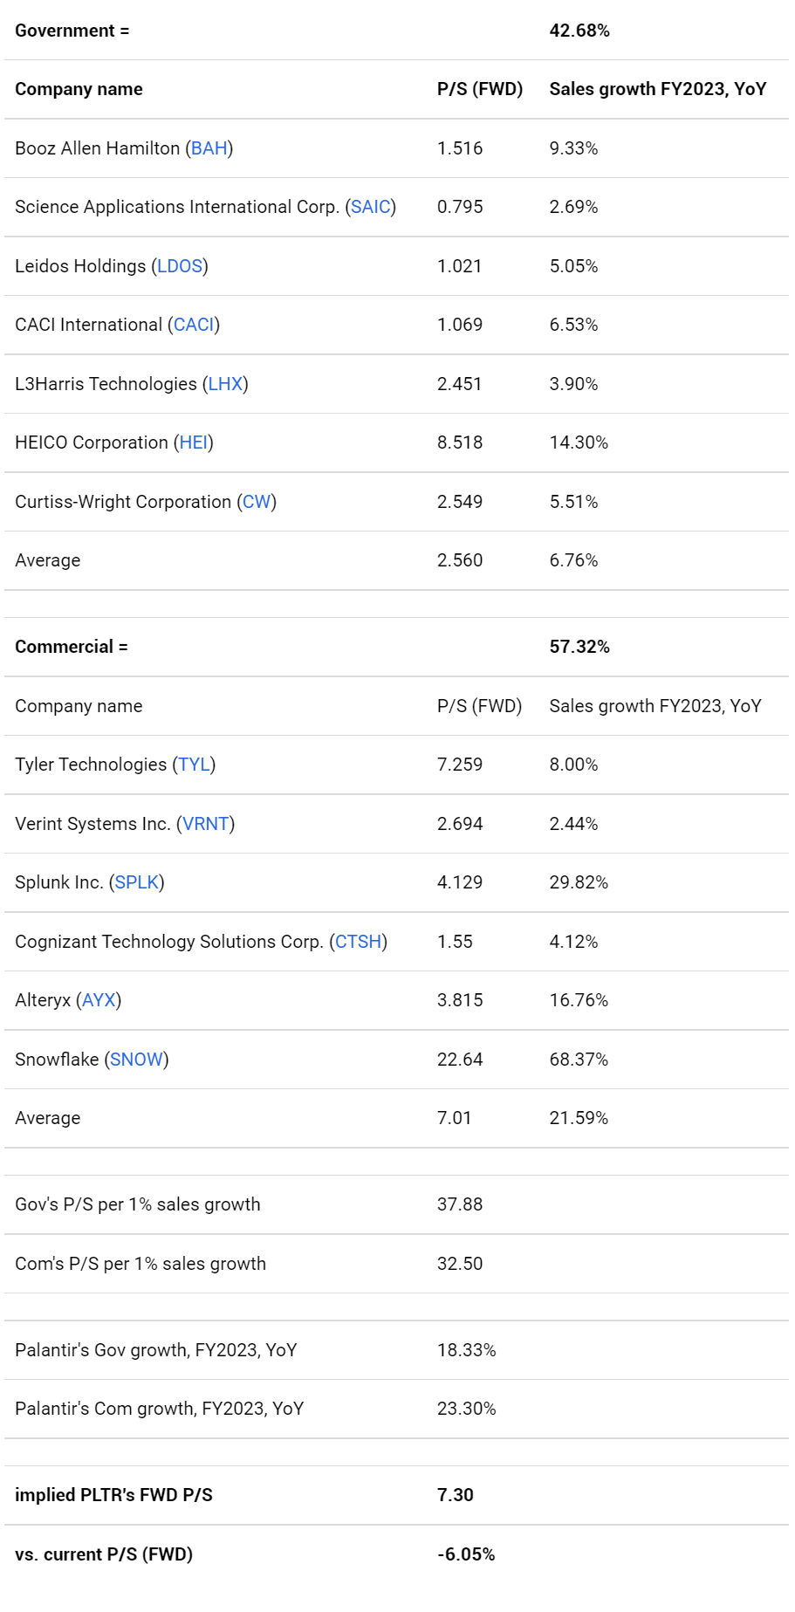Open the TYL ticker link

[194, 765]
